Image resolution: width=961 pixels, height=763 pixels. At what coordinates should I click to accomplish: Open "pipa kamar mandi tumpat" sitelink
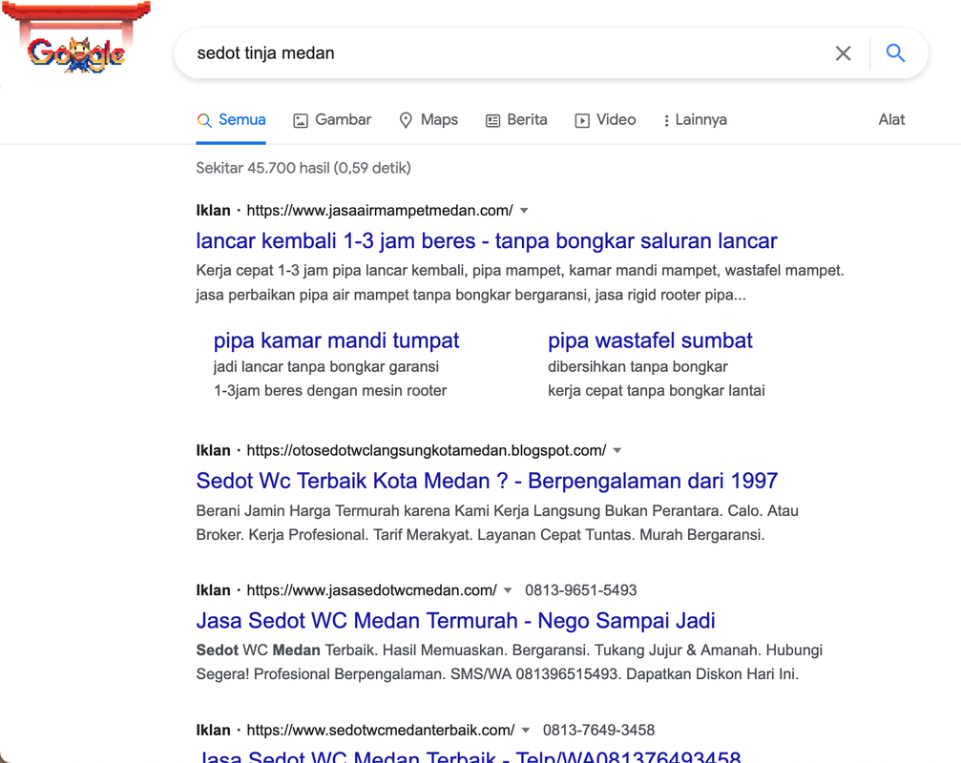tap(336, 340)
